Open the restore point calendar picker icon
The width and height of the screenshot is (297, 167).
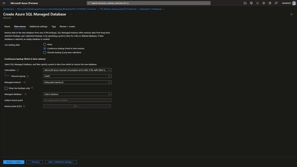click(75, 106)
